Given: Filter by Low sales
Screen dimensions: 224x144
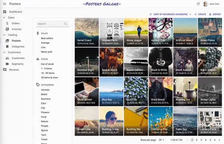Looking at the screenshot, I should [43, 47].
